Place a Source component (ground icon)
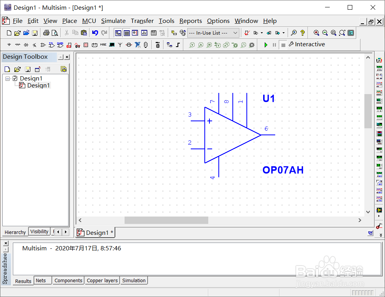The image size is (385, 297). click(x=9, y=45)
